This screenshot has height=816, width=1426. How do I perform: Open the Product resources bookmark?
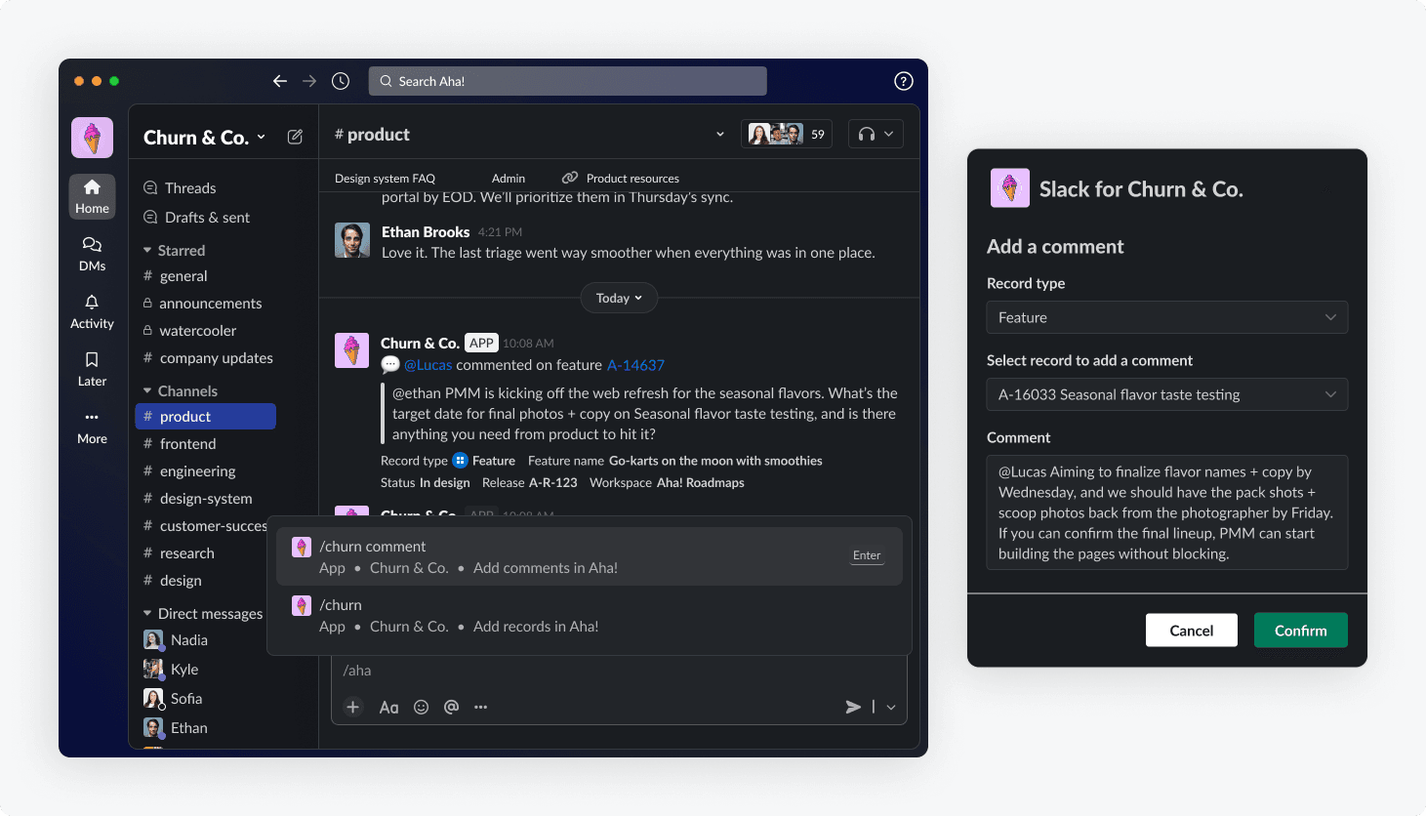[632, 178]
